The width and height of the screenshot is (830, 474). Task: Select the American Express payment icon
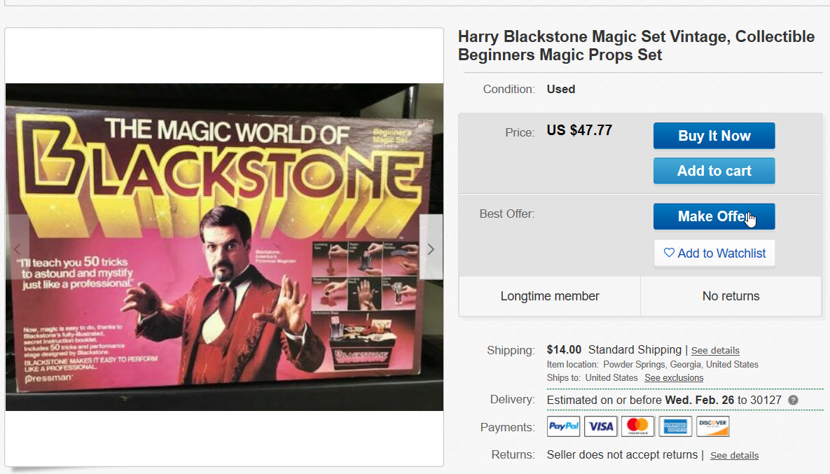tap(675, 426)
